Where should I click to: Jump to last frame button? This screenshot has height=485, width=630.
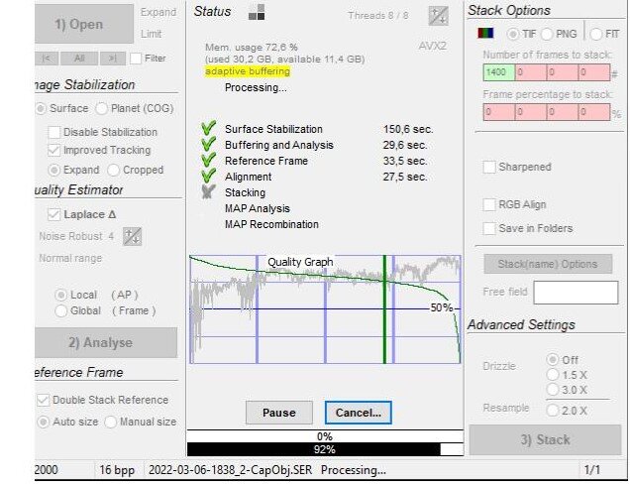tap(113, 59)
